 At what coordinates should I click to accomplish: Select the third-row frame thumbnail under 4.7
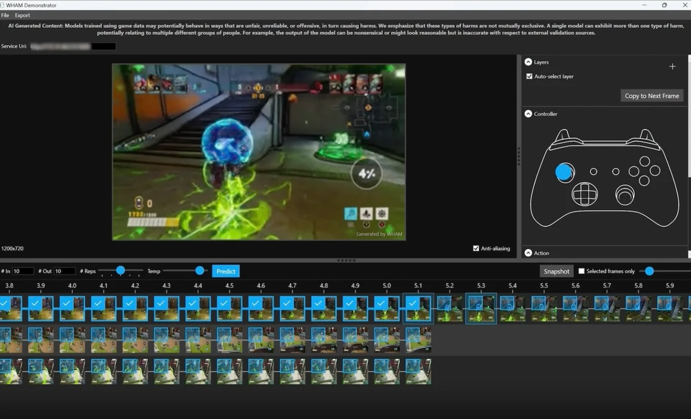click(x=292, y=371)
